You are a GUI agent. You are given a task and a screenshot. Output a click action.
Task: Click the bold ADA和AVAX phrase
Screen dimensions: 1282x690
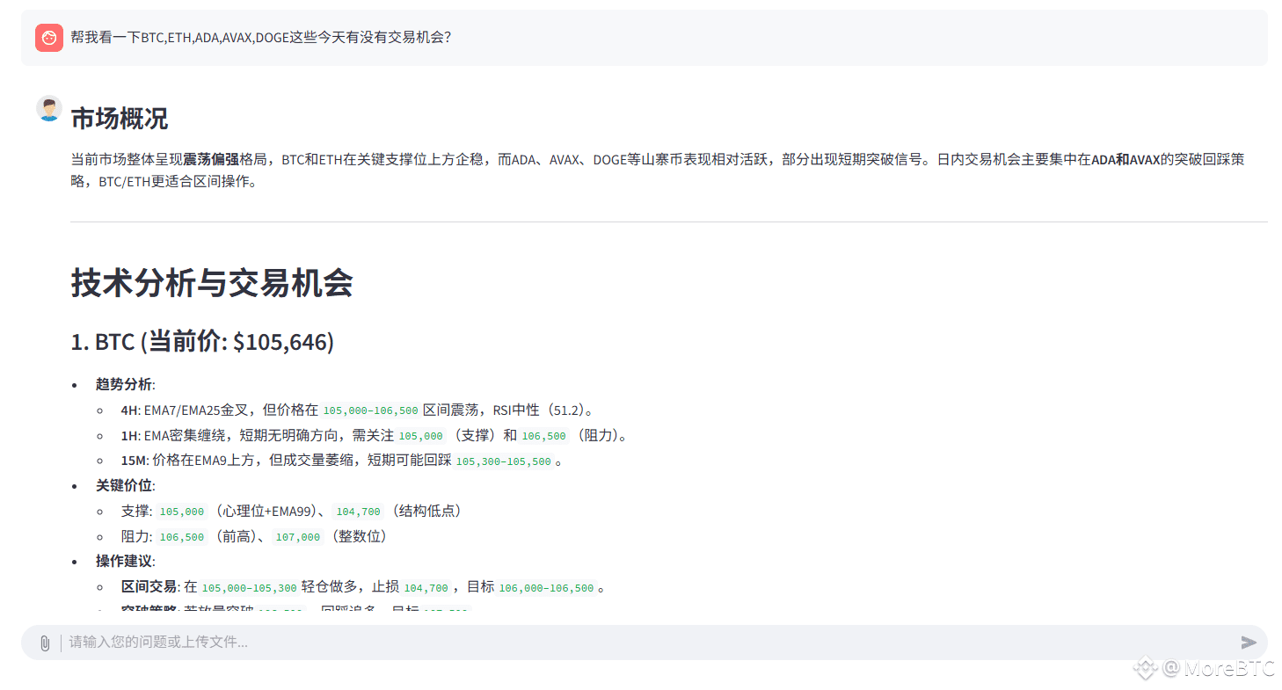tap(1126, 160)
